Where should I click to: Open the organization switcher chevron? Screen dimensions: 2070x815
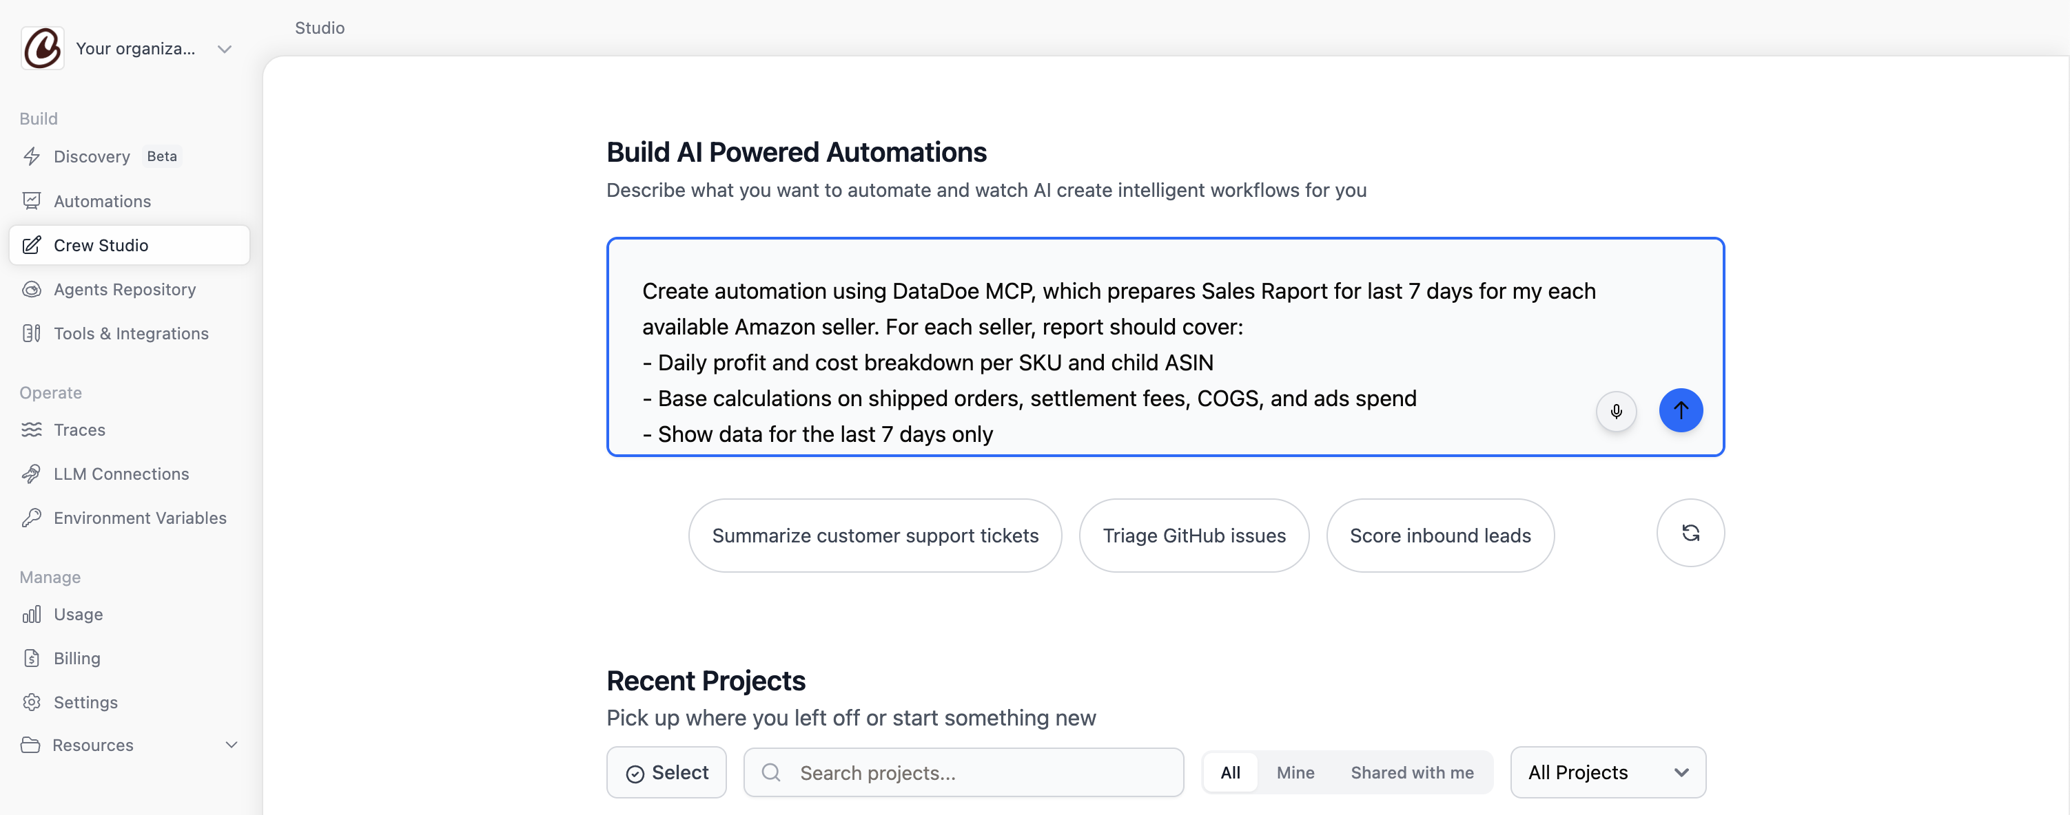[x=225, y=49]
